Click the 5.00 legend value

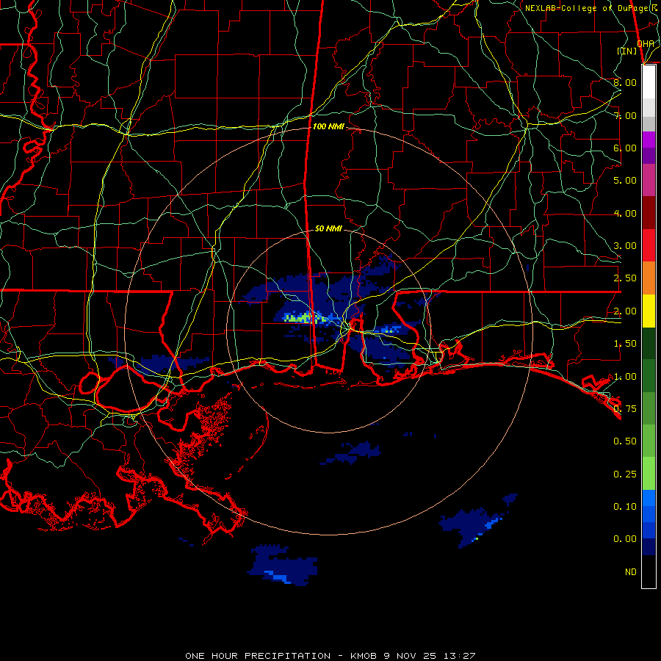625,181
